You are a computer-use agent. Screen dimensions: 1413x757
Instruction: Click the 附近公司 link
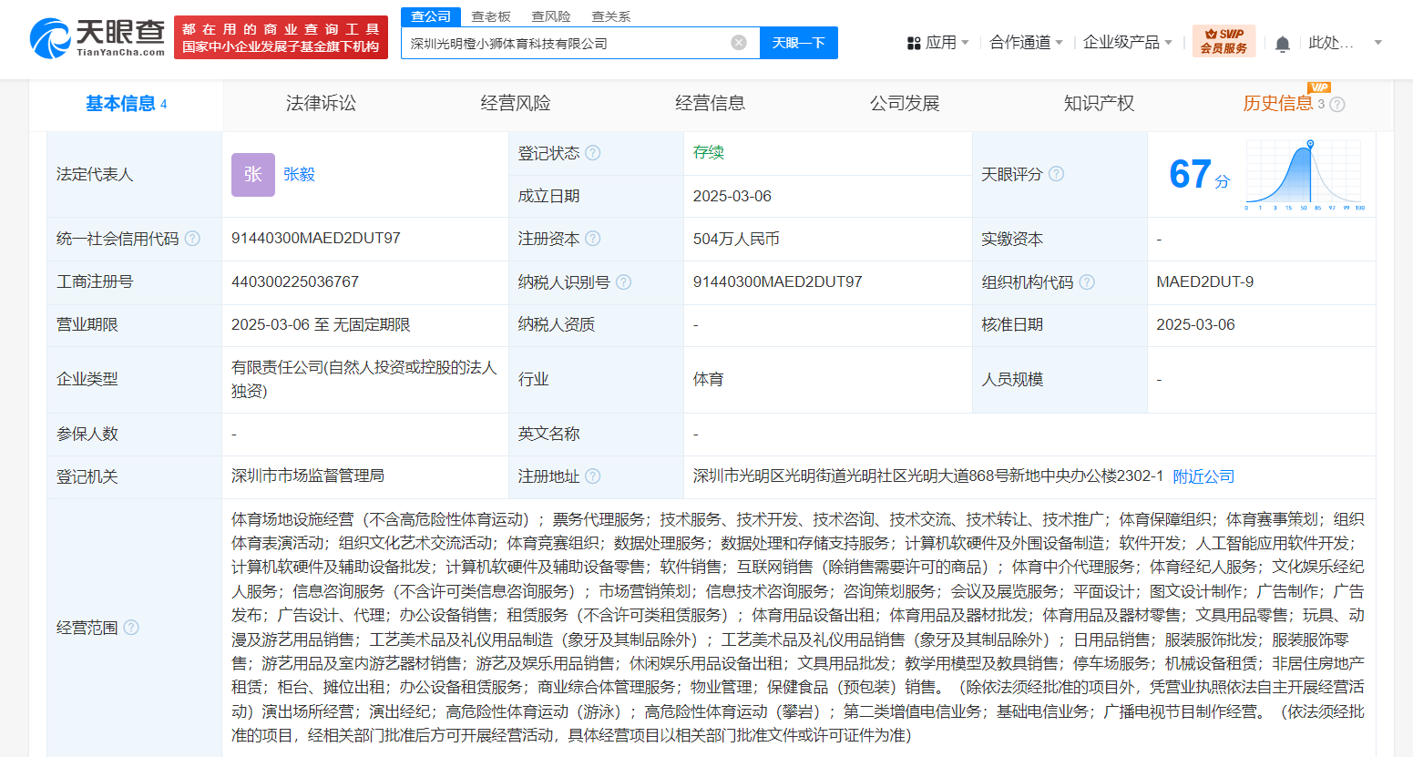(1203, 476)
